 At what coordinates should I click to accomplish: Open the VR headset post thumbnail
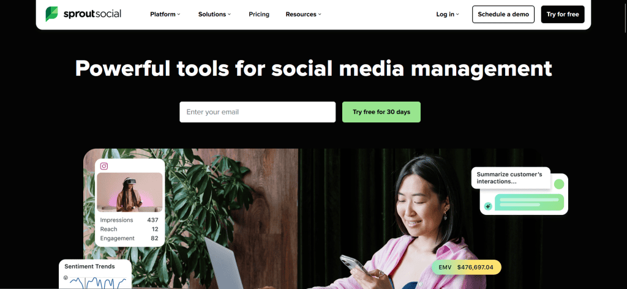[x=130, y=192]
